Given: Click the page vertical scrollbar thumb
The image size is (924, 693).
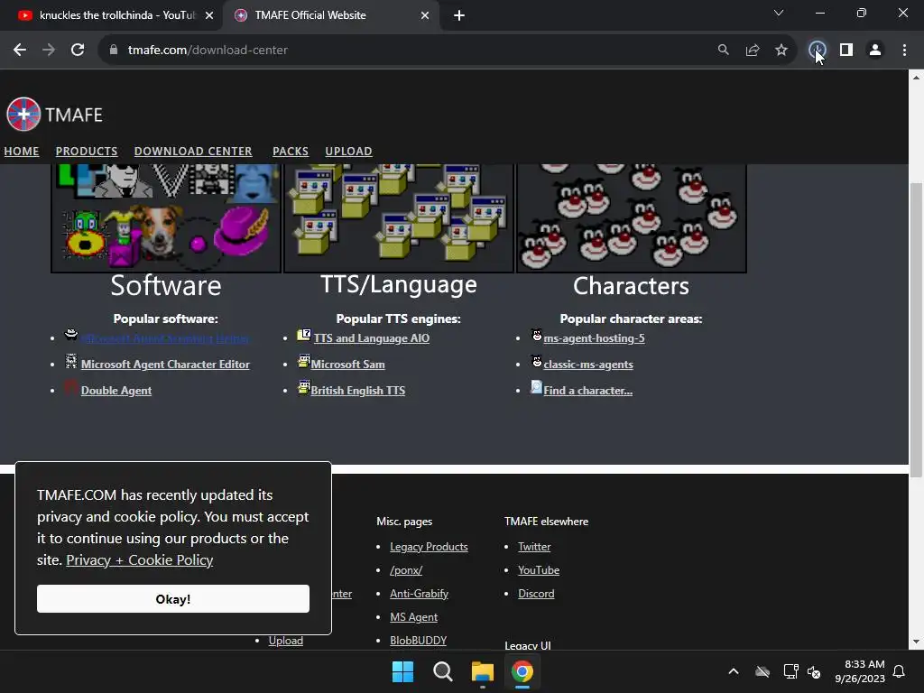Looking at the screenshot, I should [x=916, y=330].
